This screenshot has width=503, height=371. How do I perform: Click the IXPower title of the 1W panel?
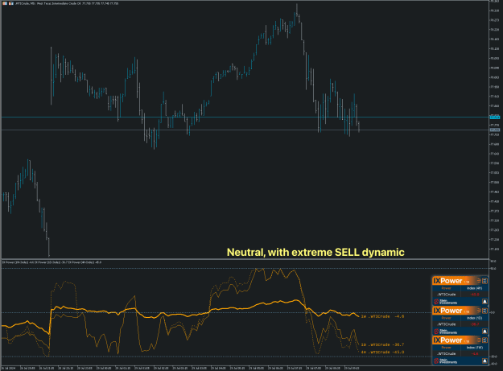pos(447,340)
